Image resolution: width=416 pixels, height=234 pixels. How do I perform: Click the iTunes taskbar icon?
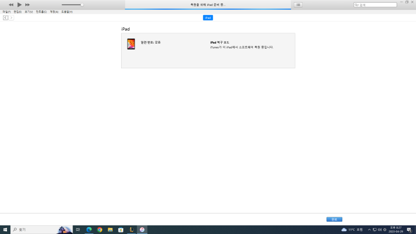(x=142, y=230)
